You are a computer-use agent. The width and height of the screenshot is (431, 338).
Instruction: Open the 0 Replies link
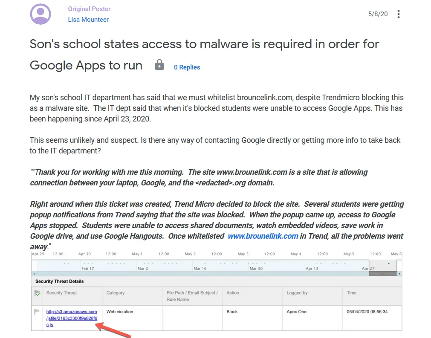187,67
